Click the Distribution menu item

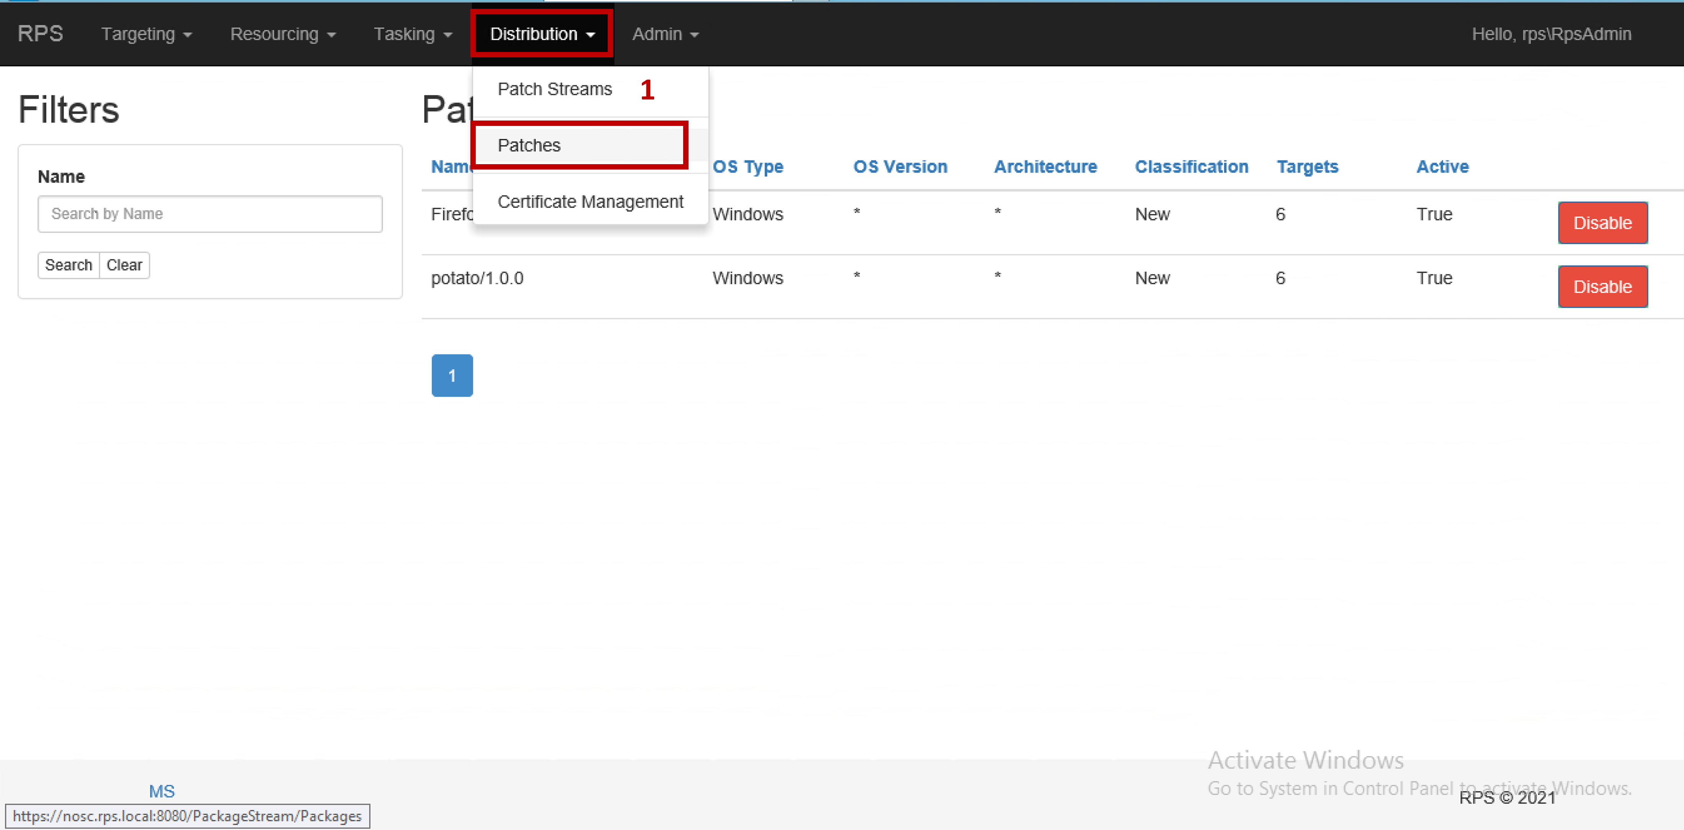541,34
